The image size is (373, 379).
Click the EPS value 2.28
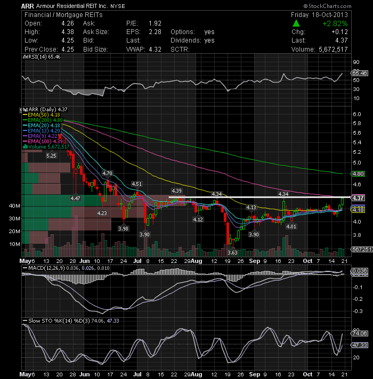pyautogui.click(x=155, y=32)
